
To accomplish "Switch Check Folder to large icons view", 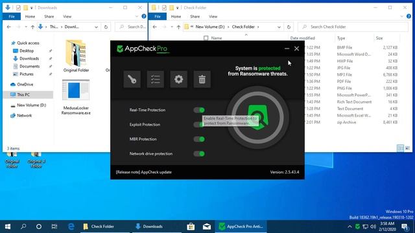I will coord(407,148).
